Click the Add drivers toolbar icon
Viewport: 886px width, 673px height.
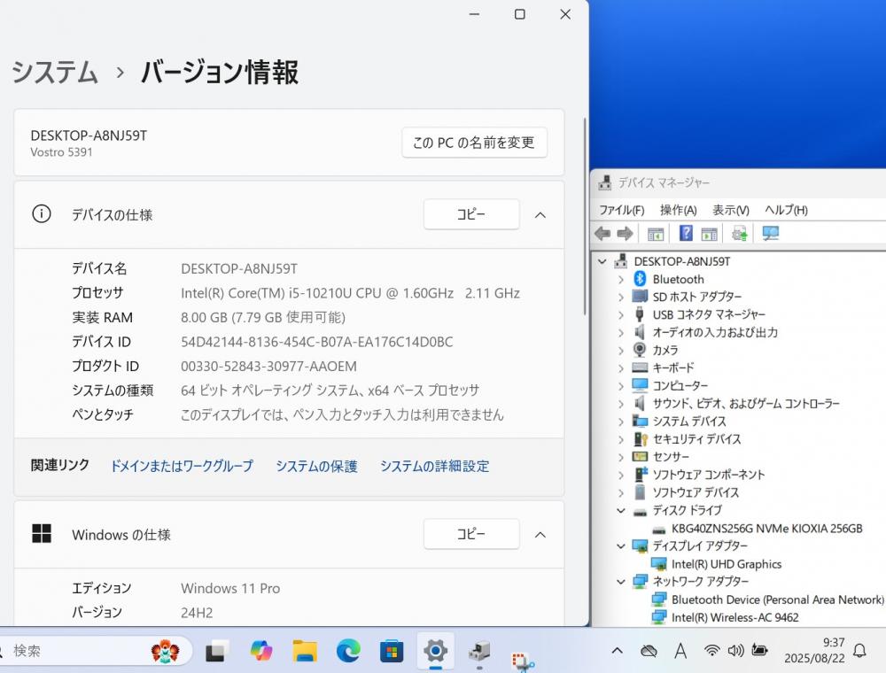740,233
